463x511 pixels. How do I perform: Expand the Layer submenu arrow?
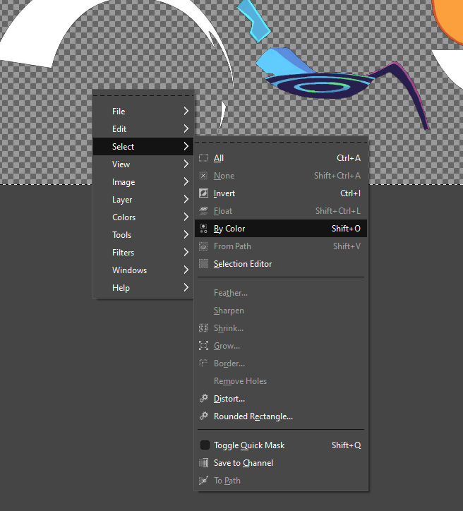[x=186, y=200]
